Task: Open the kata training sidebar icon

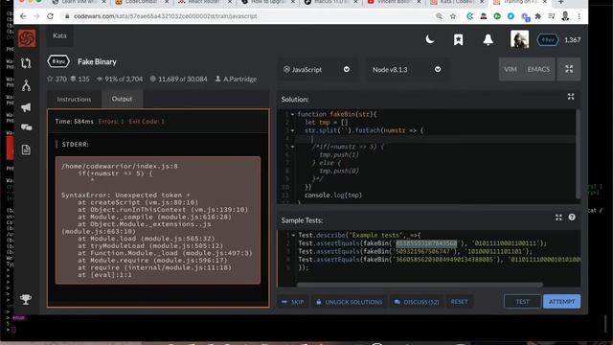Action: click(x=26, y=63)
